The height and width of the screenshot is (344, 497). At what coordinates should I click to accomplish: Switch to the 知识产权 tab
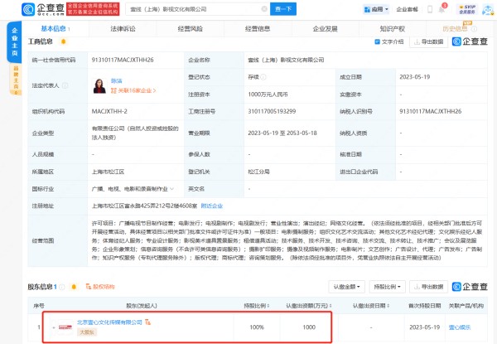pos(393,29)
